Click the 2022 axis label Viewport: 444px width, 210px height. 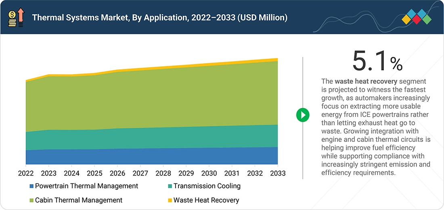coord(26,173)
